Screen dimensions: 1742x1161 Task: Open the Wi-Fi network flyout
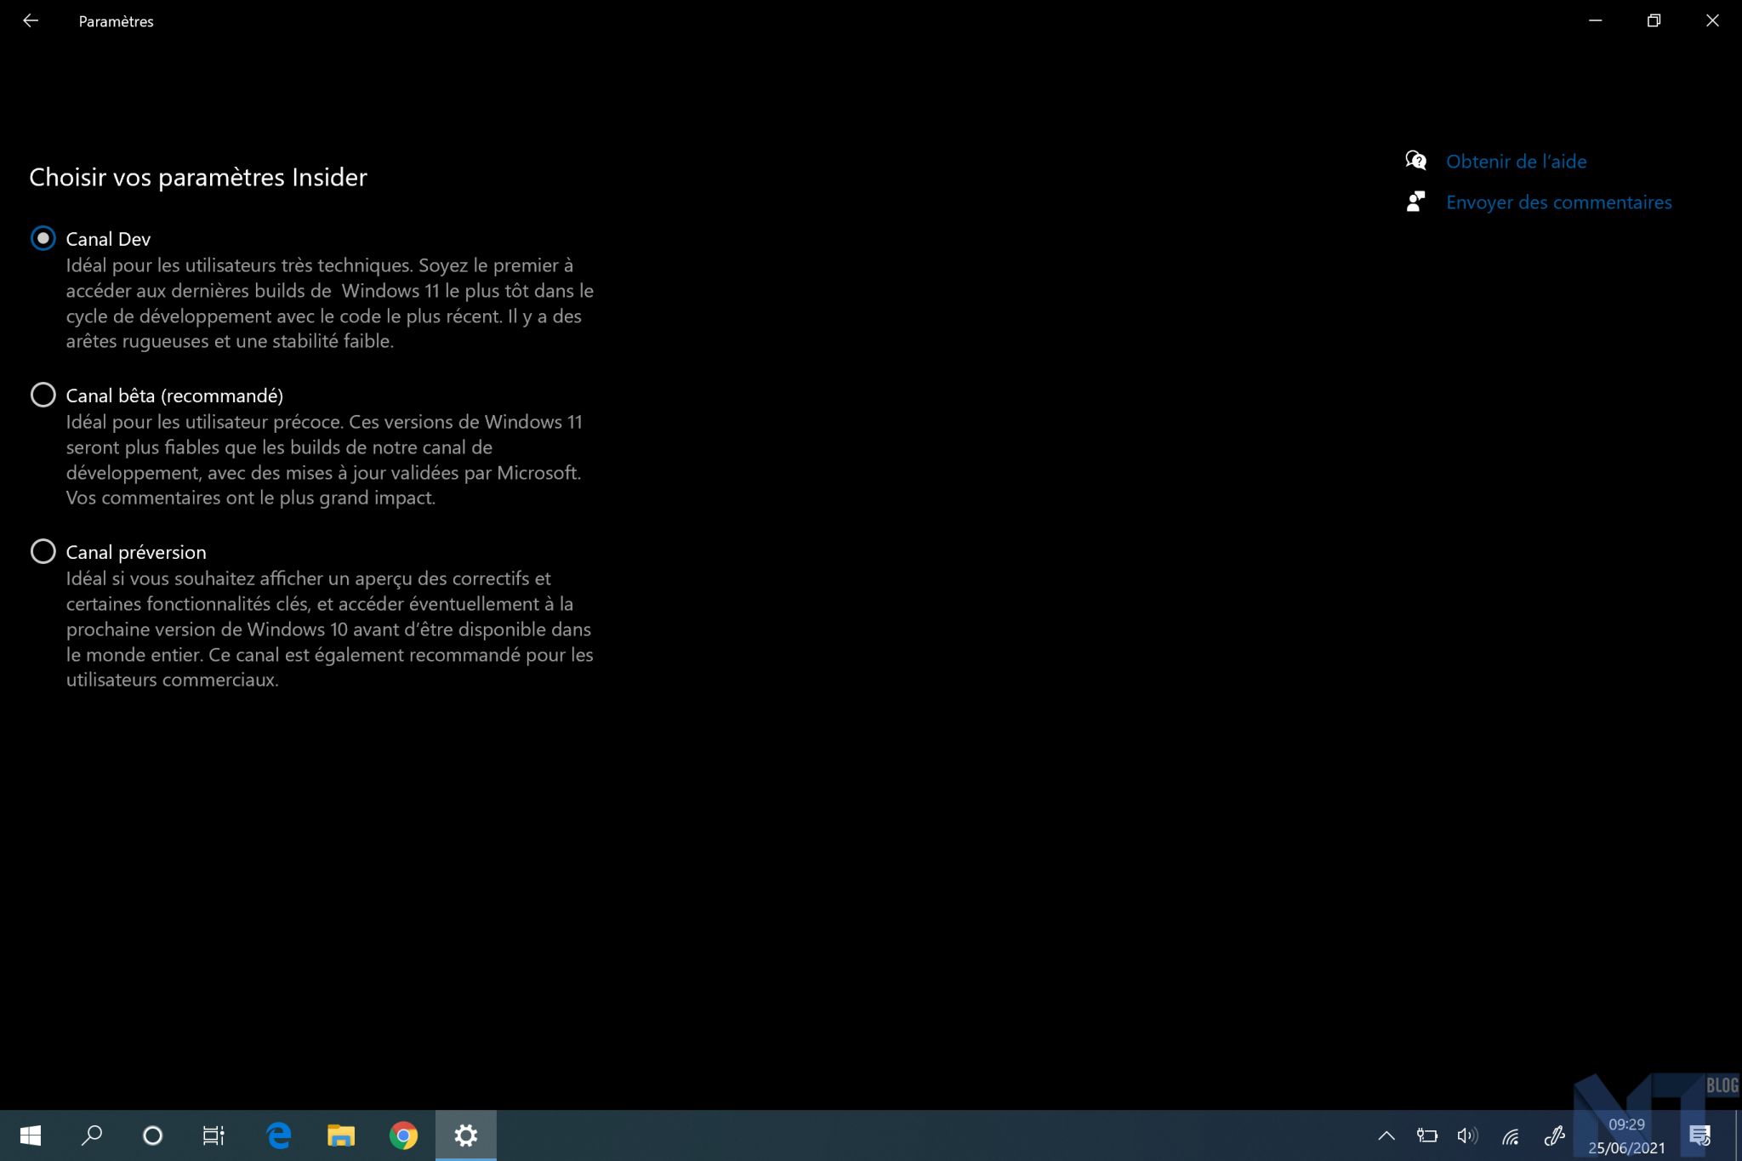pyautogui.click(x=1511, y=1135)
